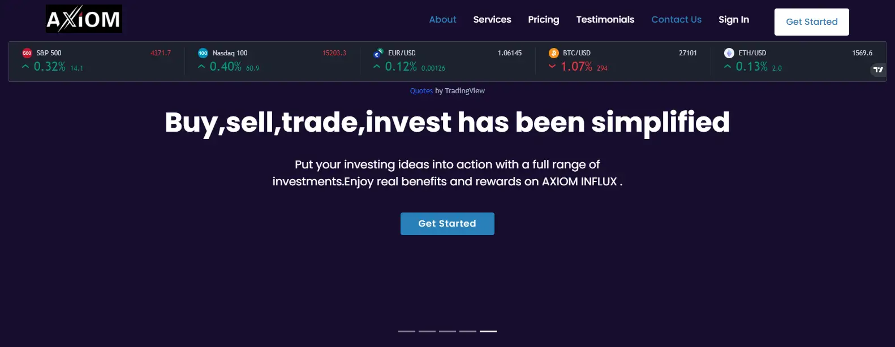Select the first carousel slide indicator
Screen dimensions: 895x347
407,331
